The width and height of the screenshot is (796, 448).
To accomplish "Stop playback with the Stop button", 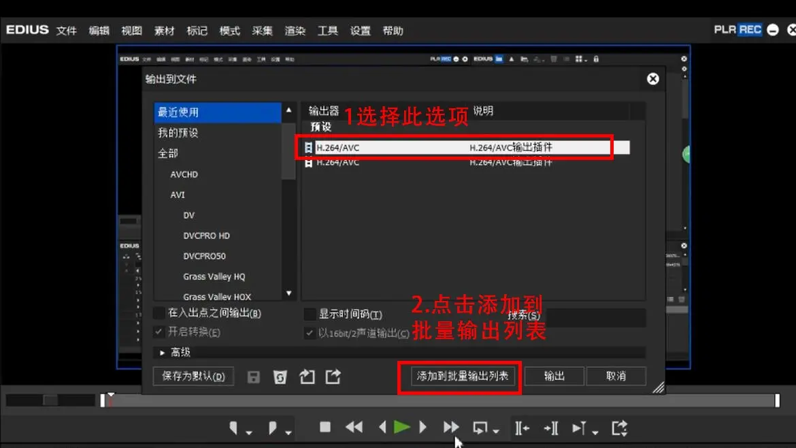I will click(325, 427).
